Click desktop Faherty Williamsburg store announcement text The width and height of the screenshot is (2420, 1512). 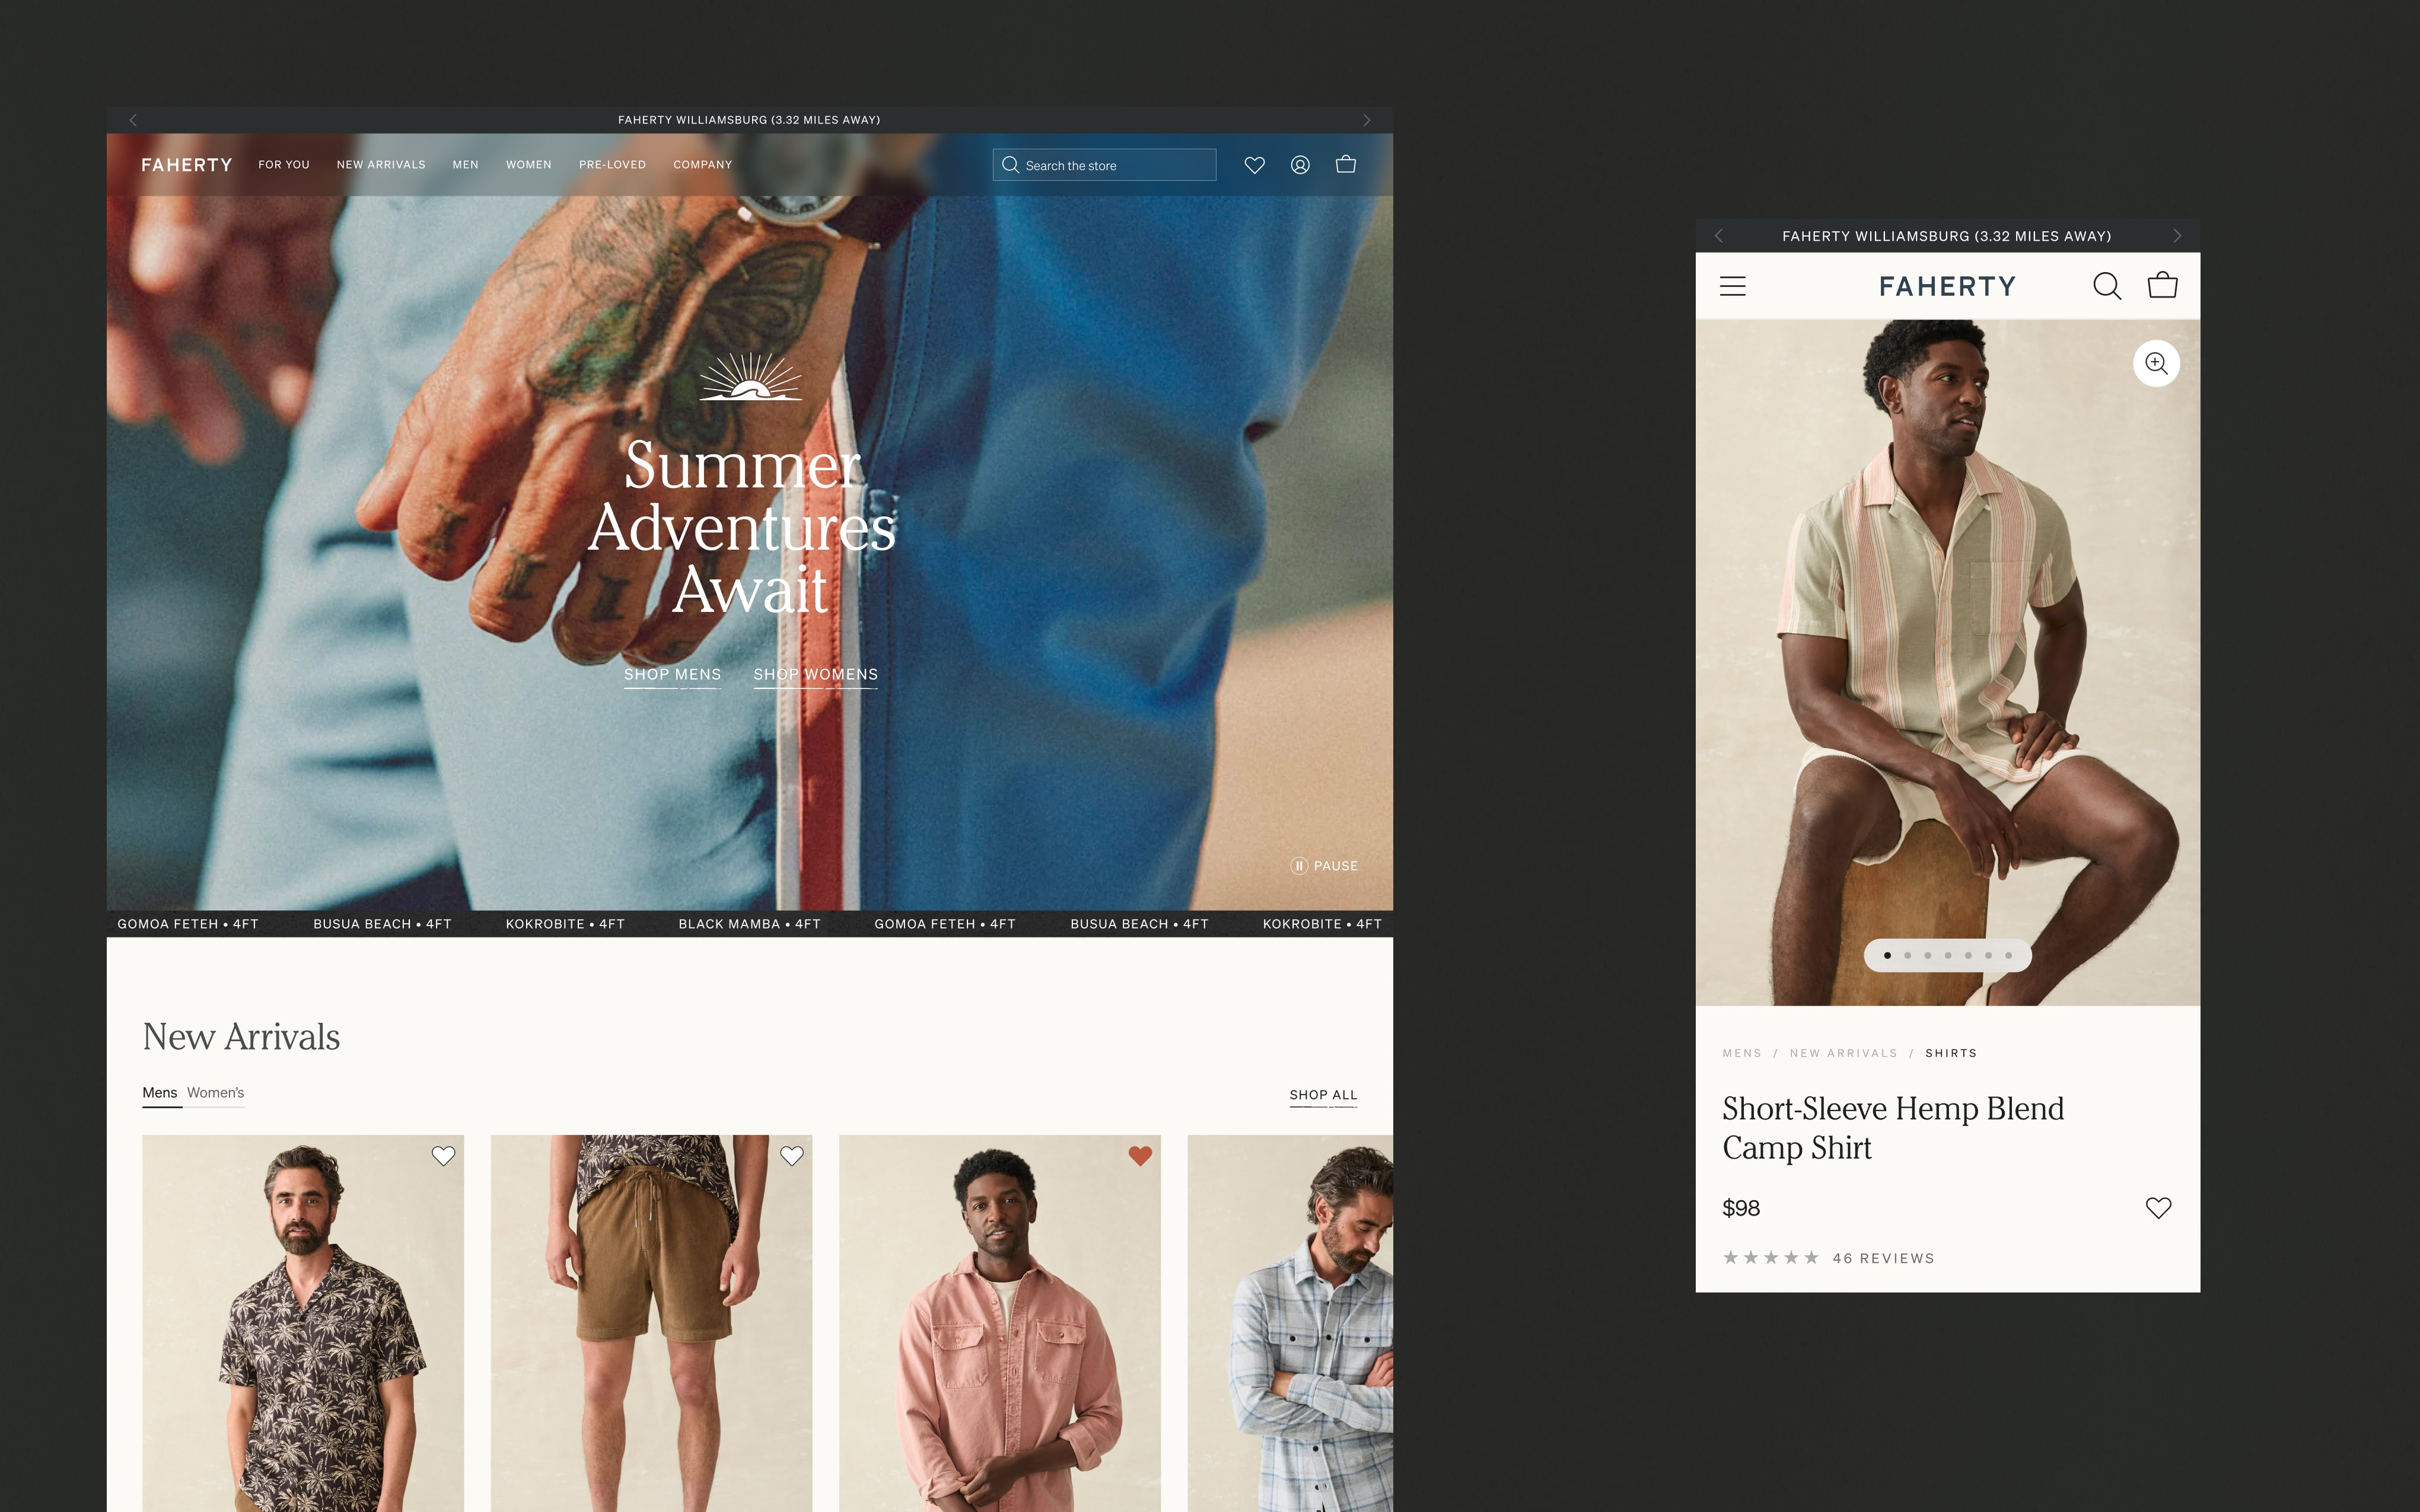coord(749,120)
